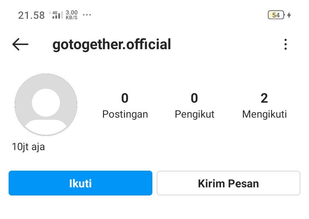Open the Postingan label
Image resolution: width=309 pixels, height=219 pixels.
(125, 115)
